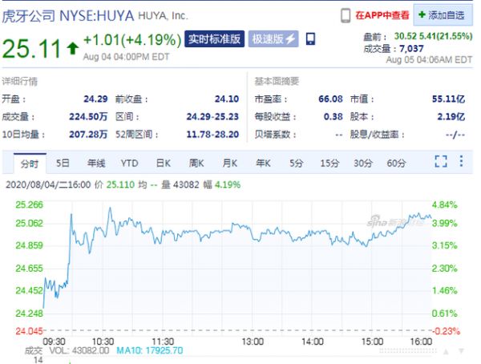Select the 分时 chart tab

point(30,164)
